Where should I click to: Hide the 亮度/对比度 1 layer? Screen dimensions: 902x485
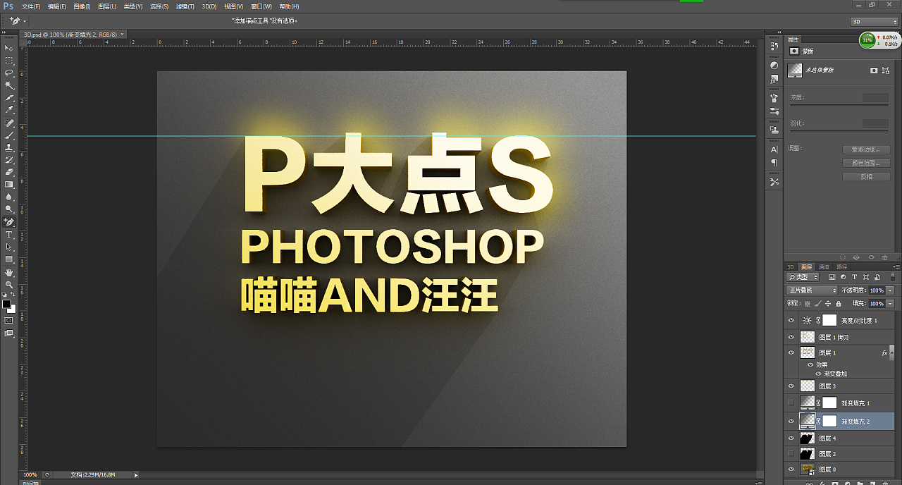[x=791, y=320]
